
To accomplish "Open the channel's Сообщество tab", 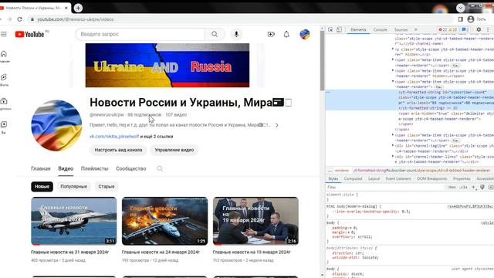I will point(131,168).
